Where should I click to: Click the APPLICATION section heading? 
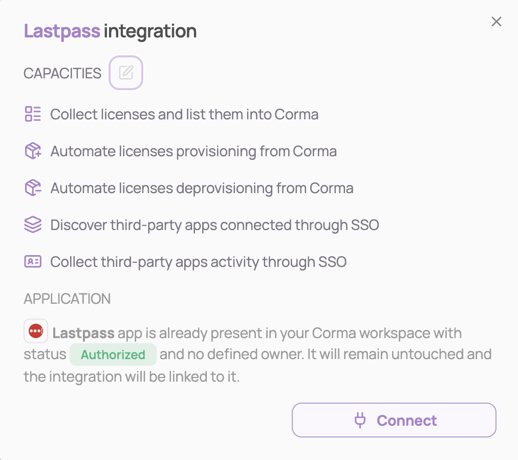tap(67, 299)
